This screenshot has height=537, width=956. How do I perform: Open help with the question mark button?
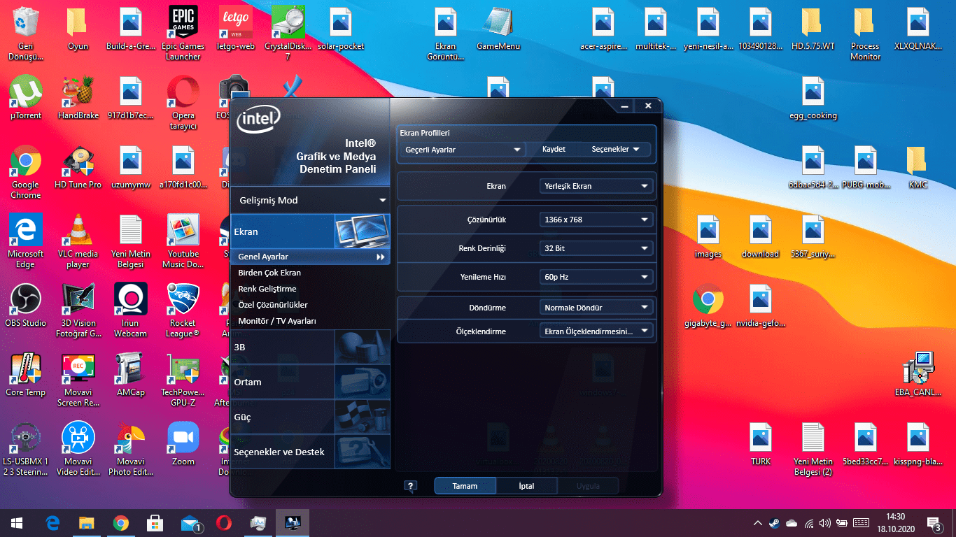click(x=411, y=486)
